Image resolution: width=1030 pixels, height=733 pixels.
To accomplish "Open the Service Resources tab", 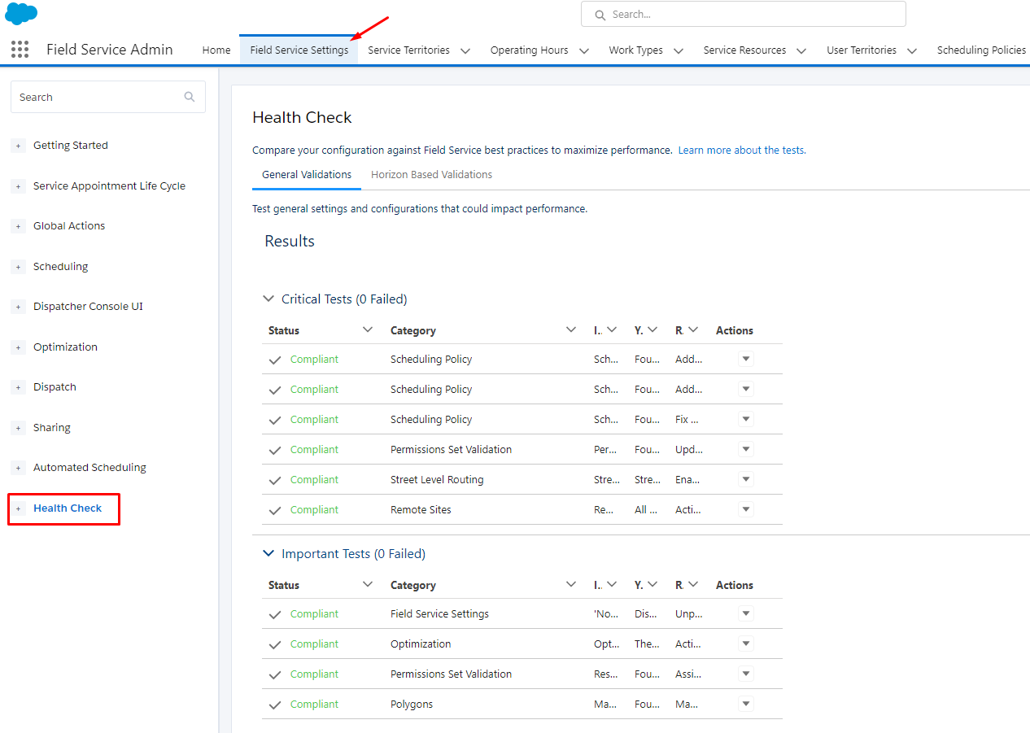I will click(744, 50).
